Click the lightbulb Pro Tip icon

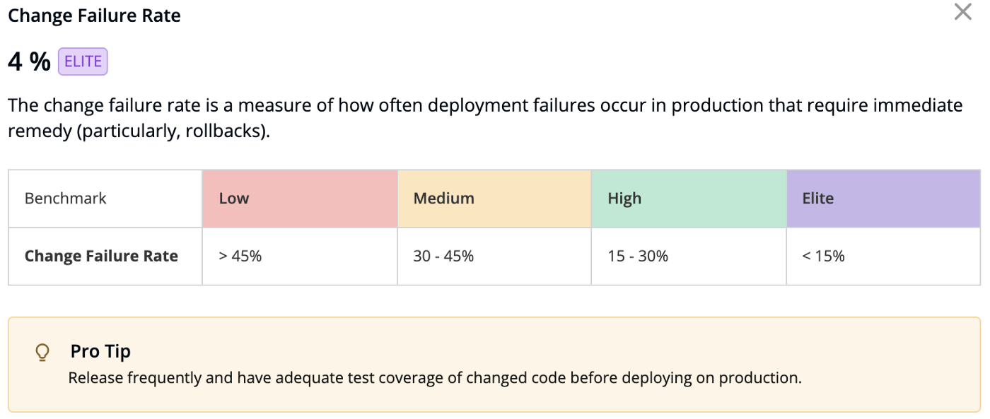click(42, 352)
